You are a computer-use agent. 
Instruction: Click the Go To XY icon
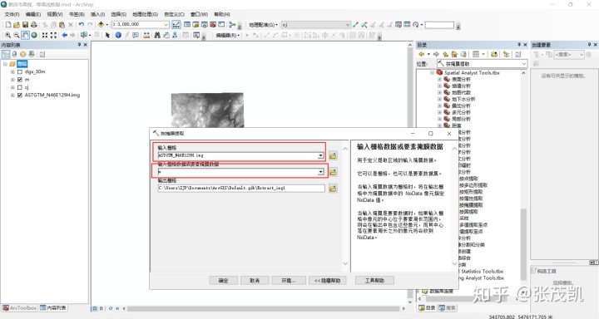coord(175,35)
